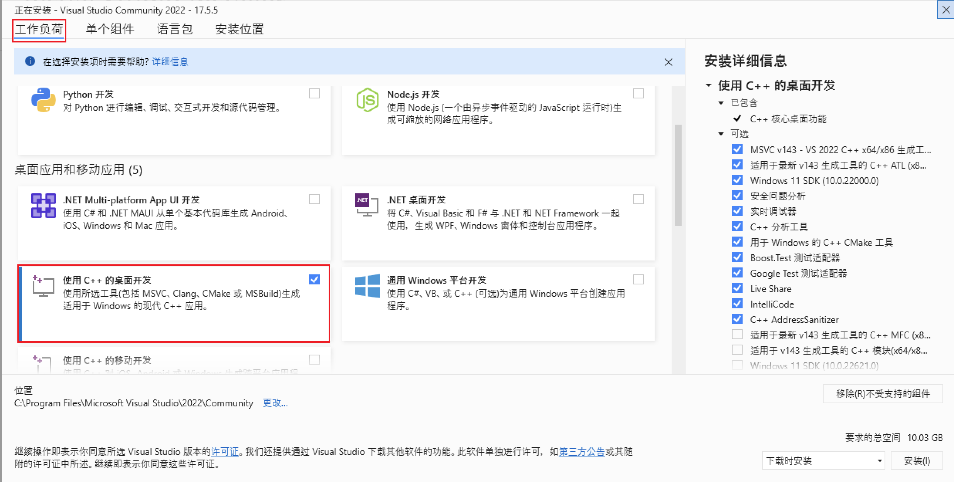
Task: Click the C++ desktop development icon
Action: (x=42, y=286)
